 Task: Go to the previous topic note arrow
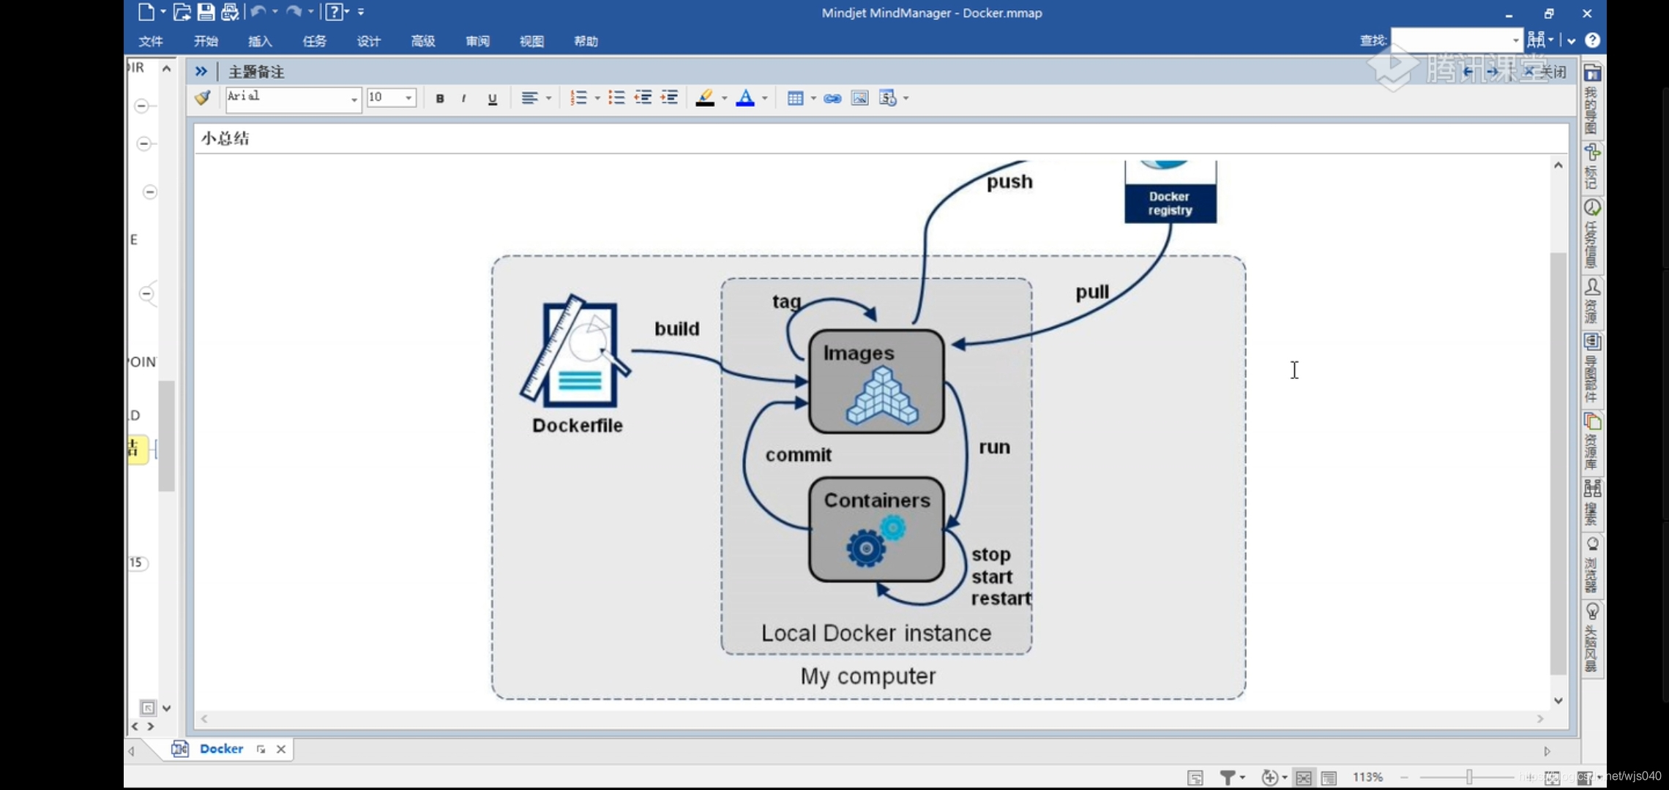[1468, 72]
